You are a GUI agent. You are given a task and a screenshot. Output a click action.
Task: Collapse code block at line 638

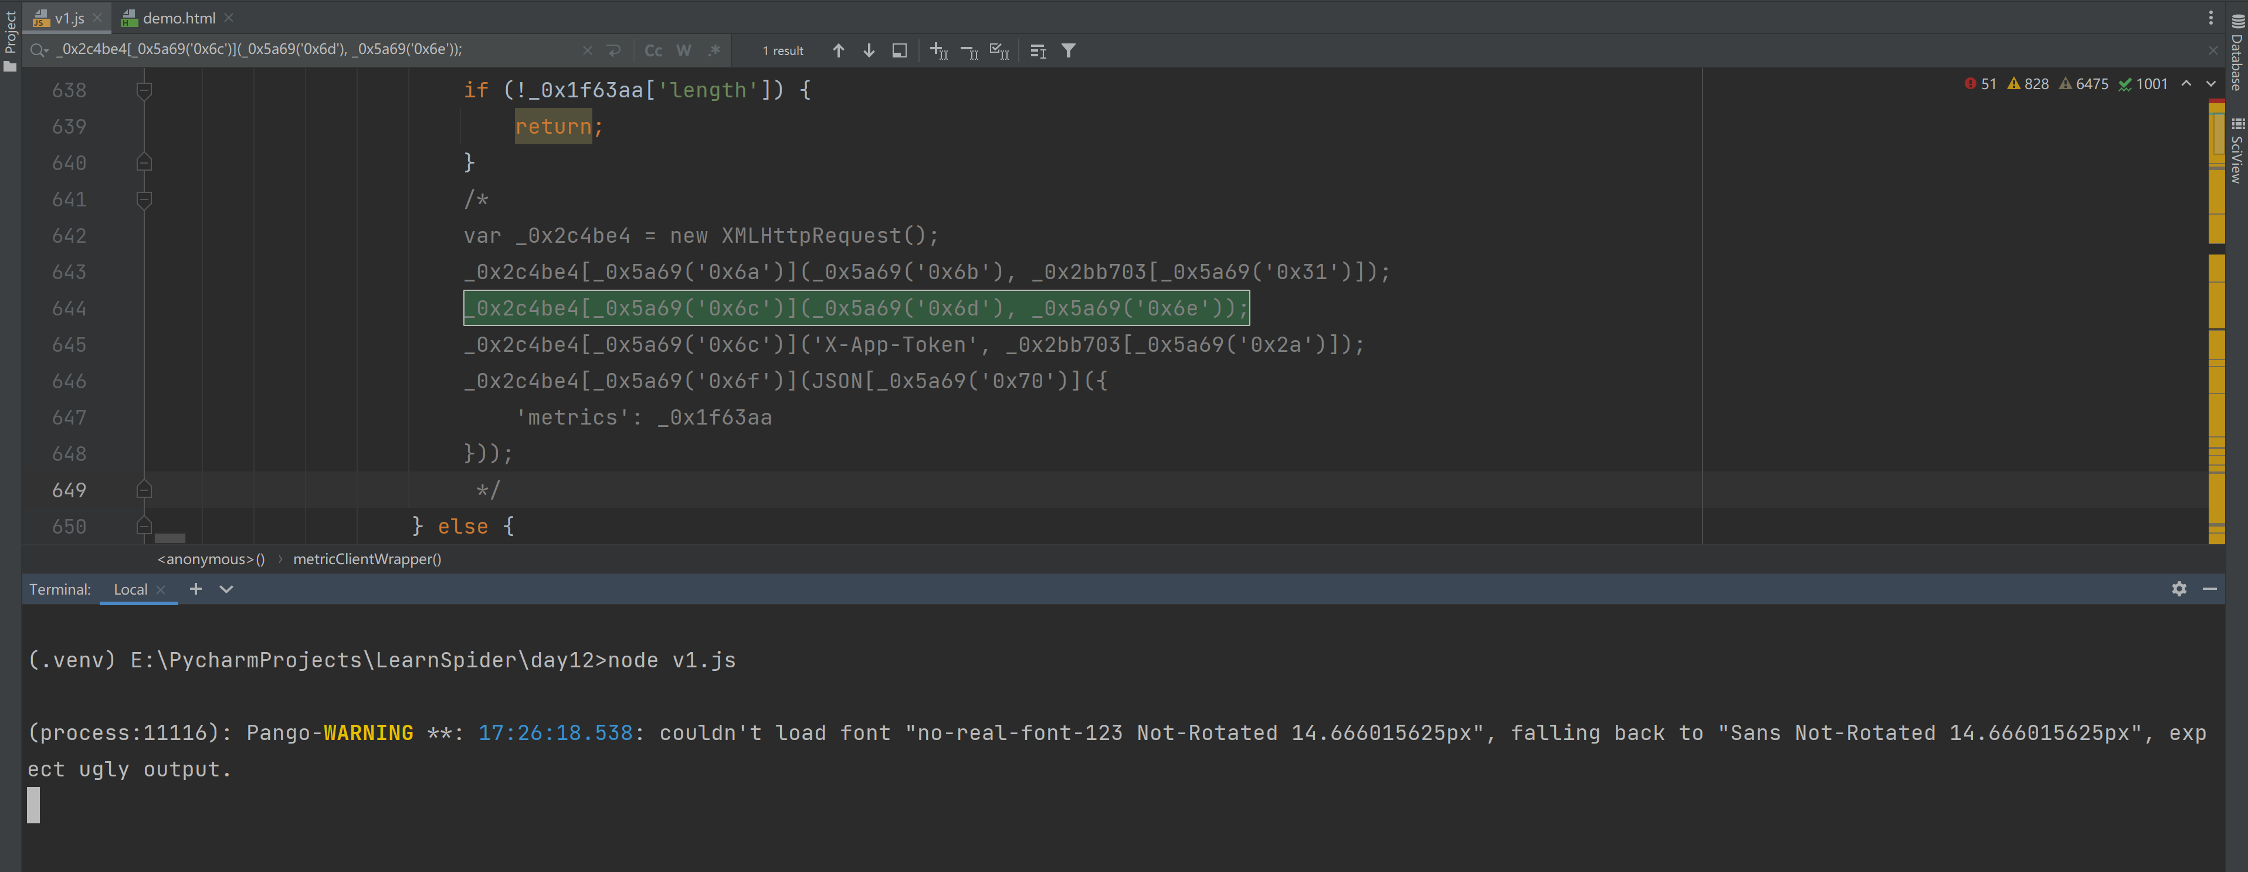pos(145,90)
